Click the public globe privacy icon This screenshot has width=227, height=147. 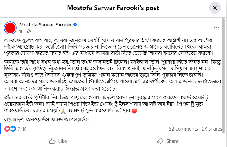pos(28,31)
